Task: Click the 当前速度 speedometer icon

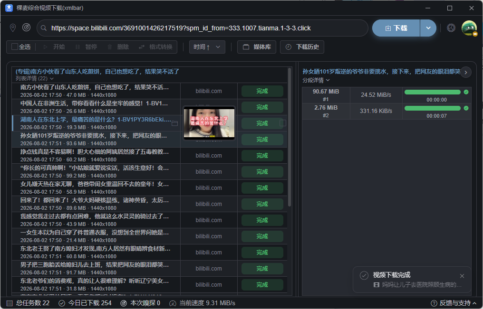Action: pos(173,303)
